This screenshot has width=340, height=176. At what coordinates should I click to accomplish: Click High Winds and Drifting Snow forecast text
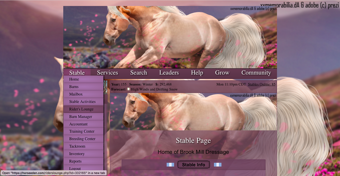(154, 89)
